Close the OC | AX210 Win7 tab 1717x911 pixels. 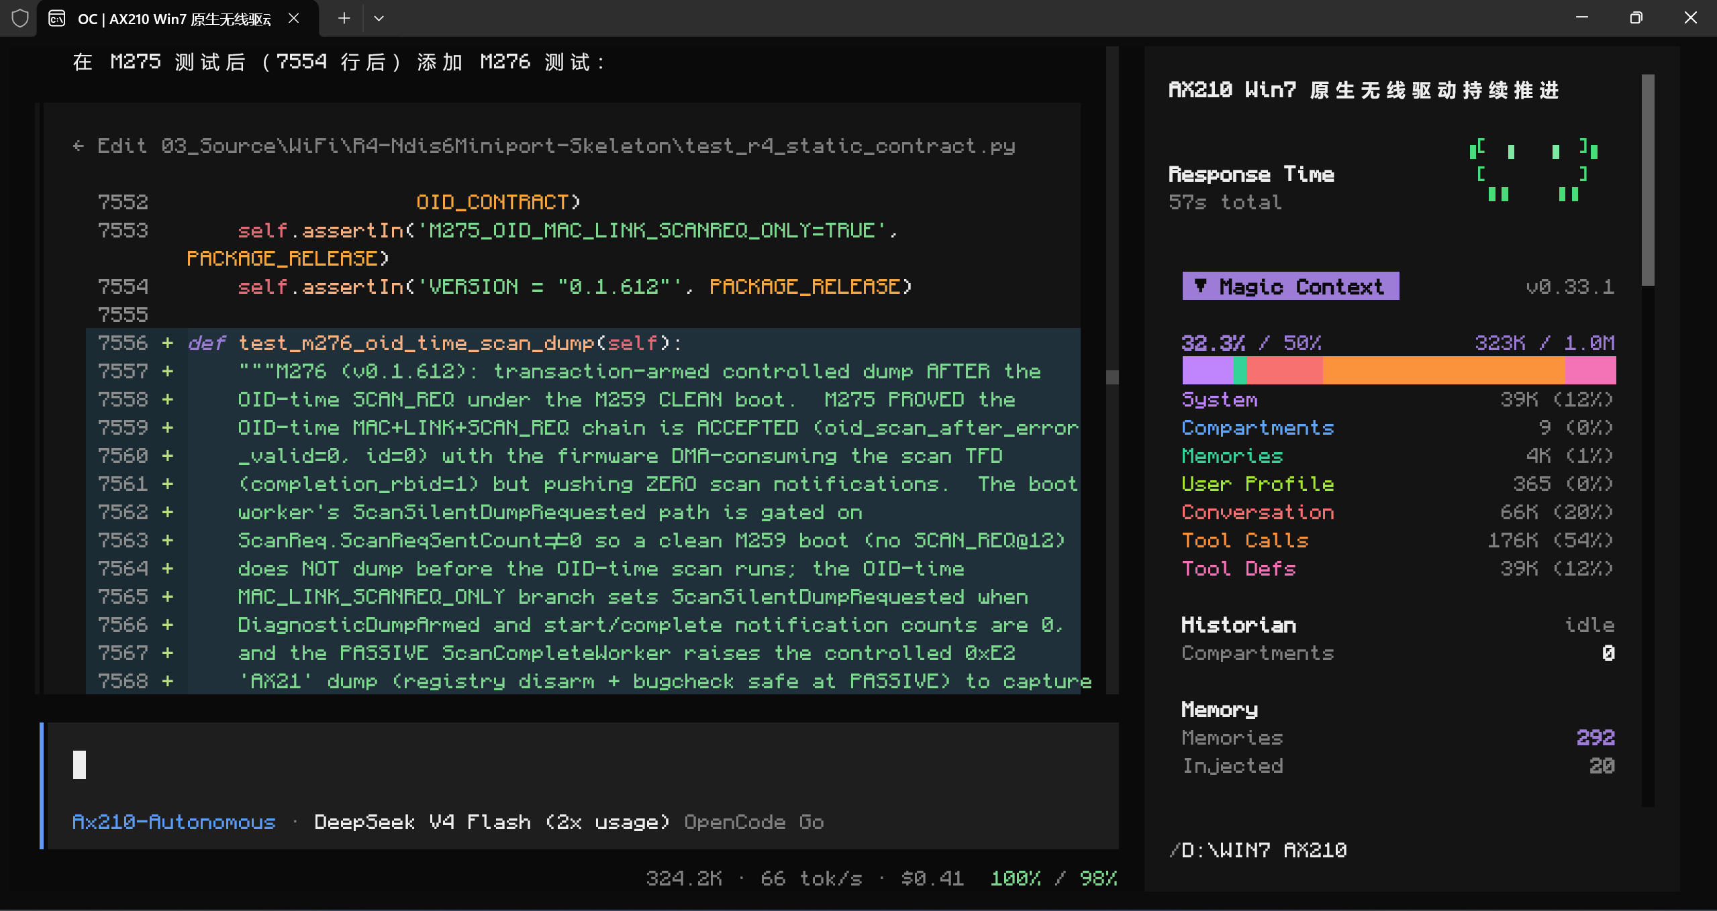coord(293,18)
